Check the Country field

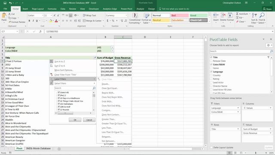pyautogui.click(x=211, y=75)
